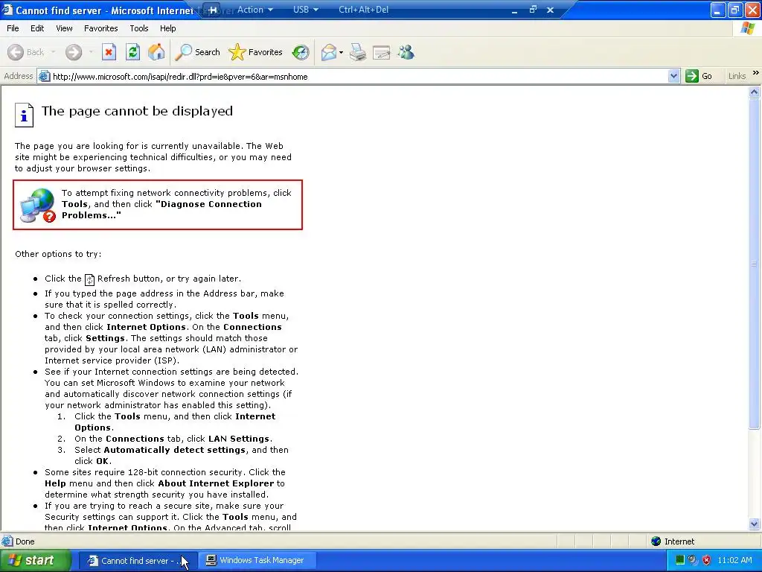Image resolution: width=762 pixels, height=572 pixels.
Task: Click the Windows flag throbber logo
Action: 747,28
